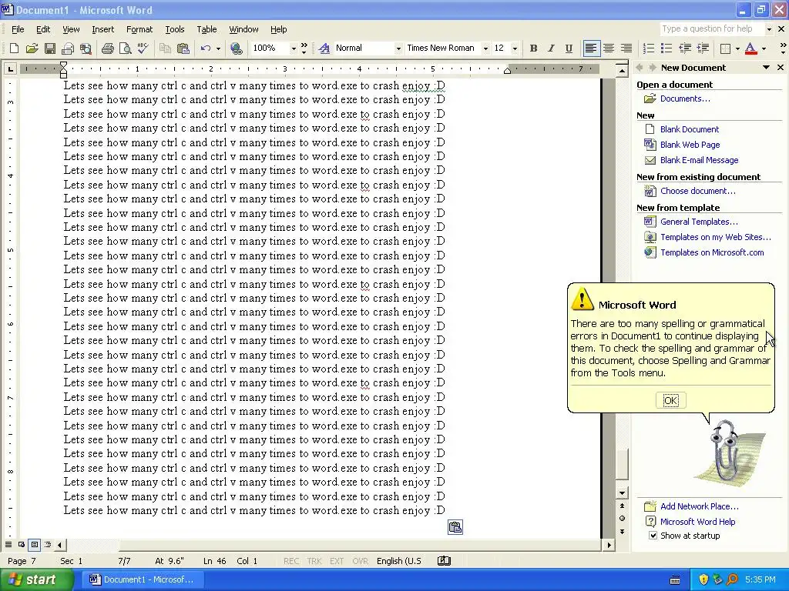Viewport: 789px width, 591px height.
Task: Click Templates on Microsoft.com link
Action: [712, 252]
